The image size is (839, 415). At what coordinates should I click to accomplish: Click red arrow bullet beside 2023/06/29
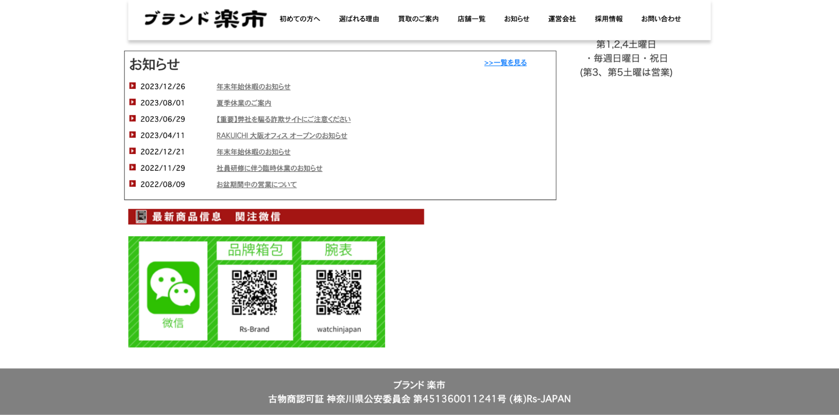[133, 119]
